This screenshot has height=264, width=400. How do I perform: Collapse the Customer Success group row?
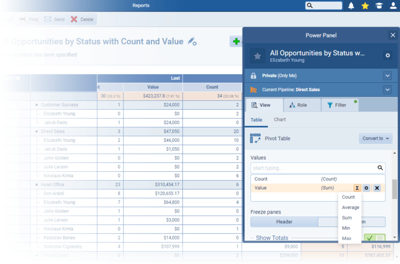[x=36, y=105]
